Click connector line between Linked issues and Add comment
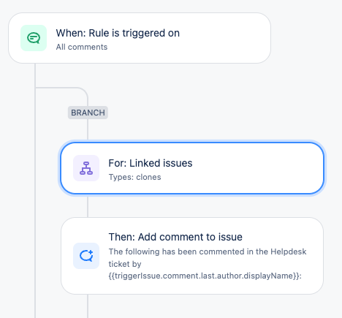 point(88,206)
